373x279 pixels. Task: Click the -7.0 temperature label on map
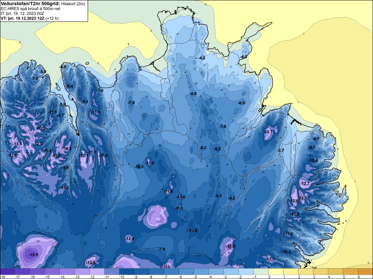pyautogui.click(x=162, y=249)
